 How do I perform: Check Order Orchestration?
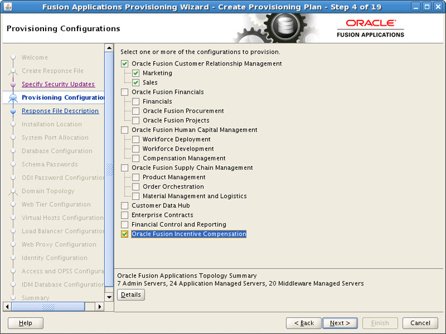click(x=136, y=186)
